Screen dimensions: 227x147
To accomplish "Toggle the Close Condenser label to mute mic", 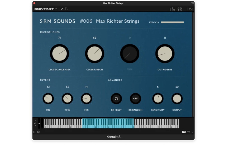I will point(59,69).
